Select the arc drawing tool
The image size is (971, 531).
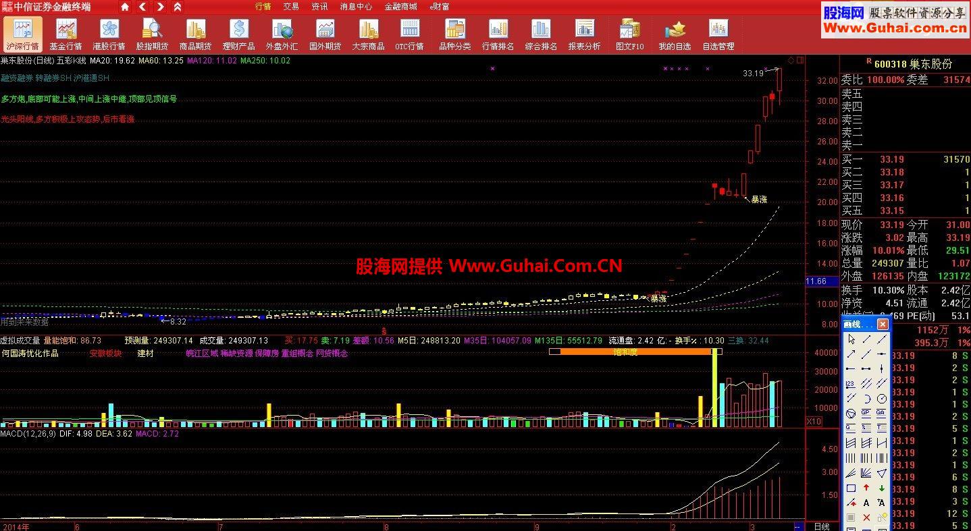pyautogui.click(x=866, y=398)
